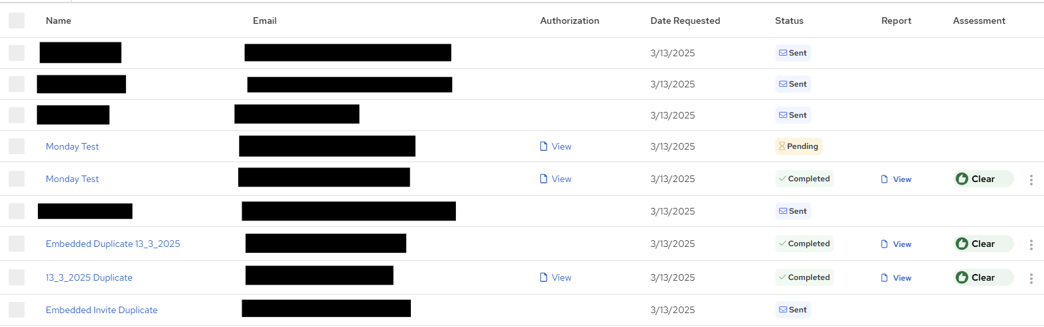Click hourglass Pending status badge
Image resolution: width=1044 pixels, height=327 pixels.
pyautogui.click(x=798, y=146)
